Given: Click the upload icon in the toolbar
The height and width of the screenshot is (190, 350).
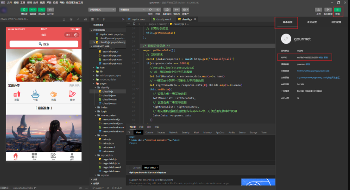Looking at the screenshot, I should [318, 9].
